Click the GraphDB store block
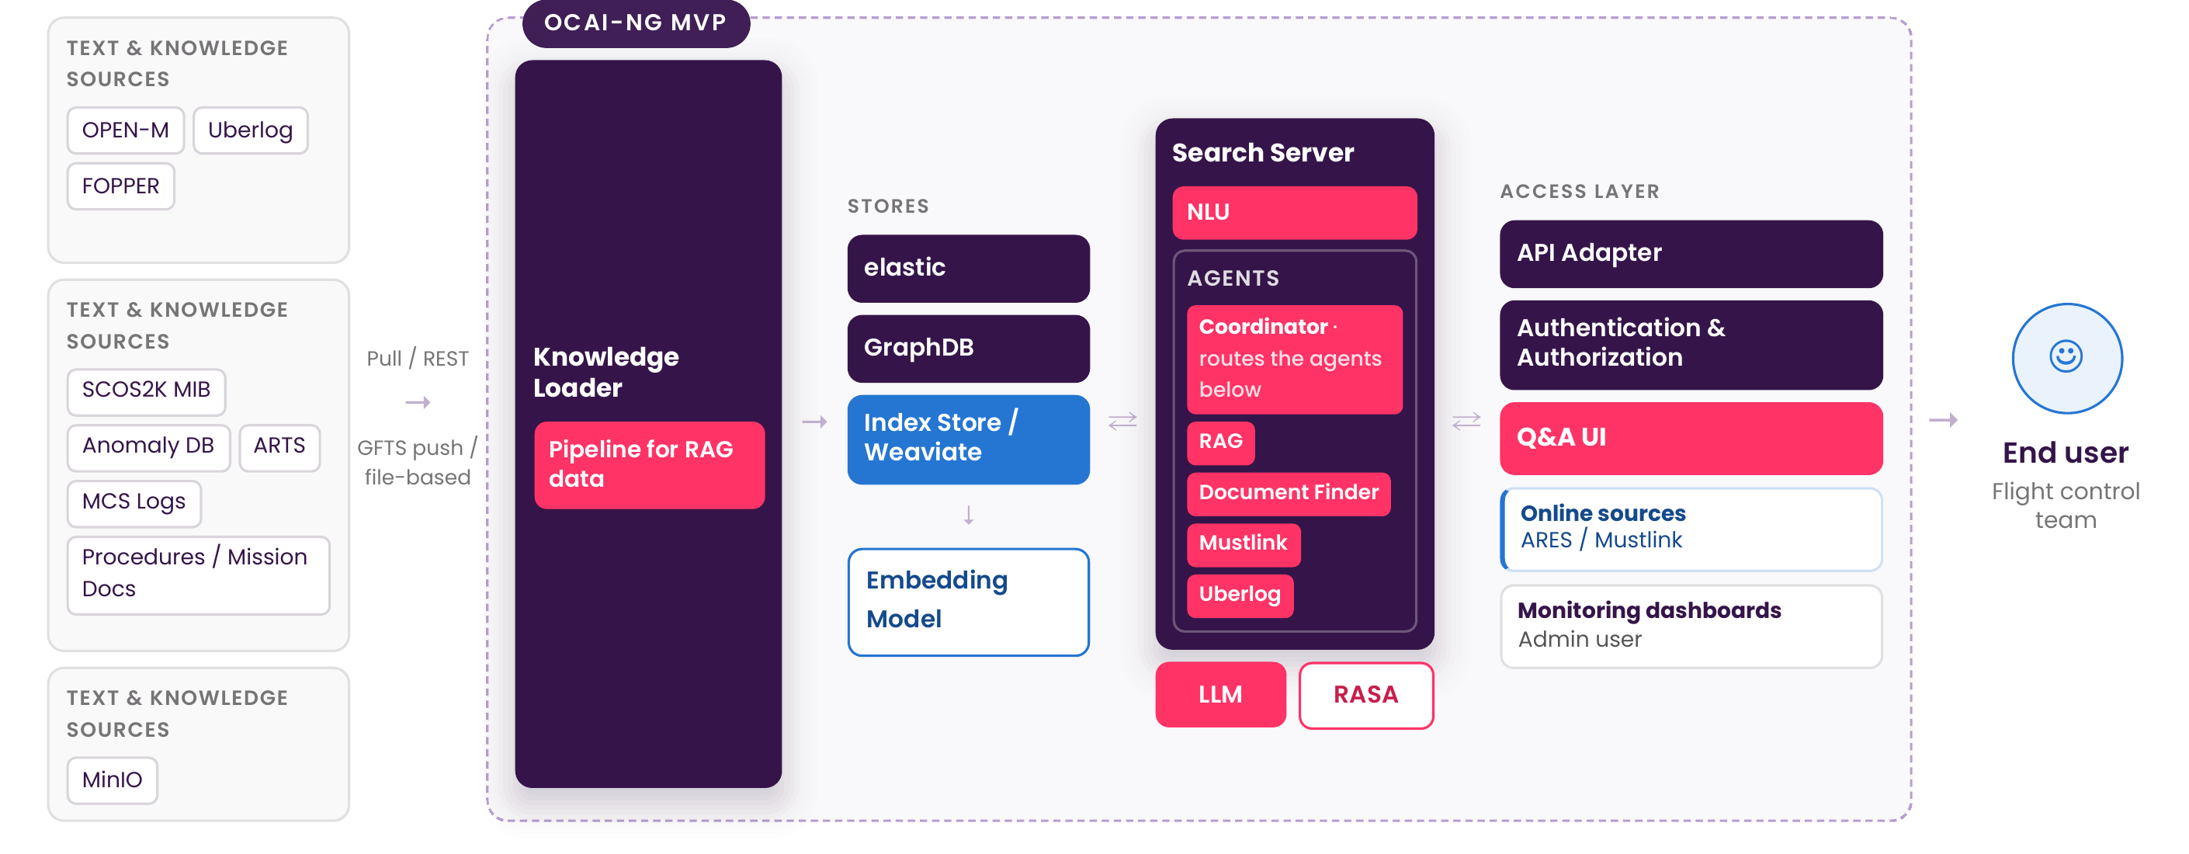The width and height of the screenshot is (2189, 854). coord(968,349)
